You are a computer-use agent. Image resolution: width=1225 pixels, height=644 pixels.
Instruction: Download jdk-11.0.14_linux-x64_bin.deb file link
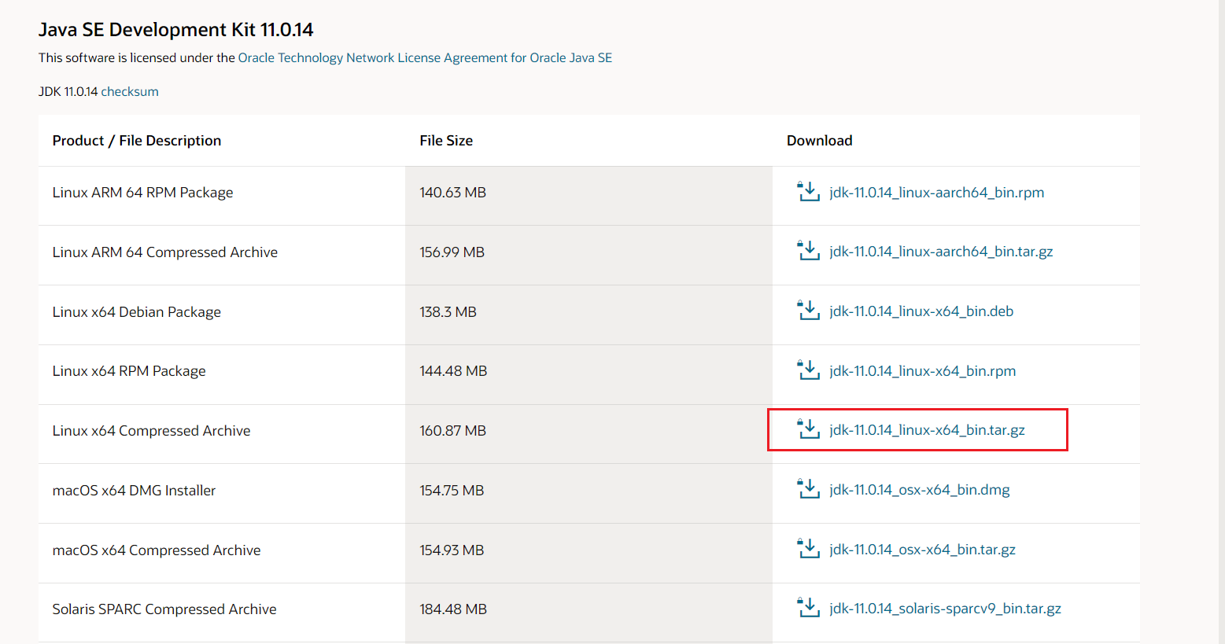click(921, 311)
